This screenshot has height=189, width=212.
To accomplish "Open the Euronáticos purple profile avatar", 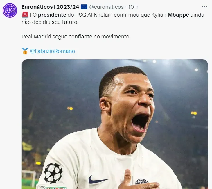I will (x=10, y=10).
